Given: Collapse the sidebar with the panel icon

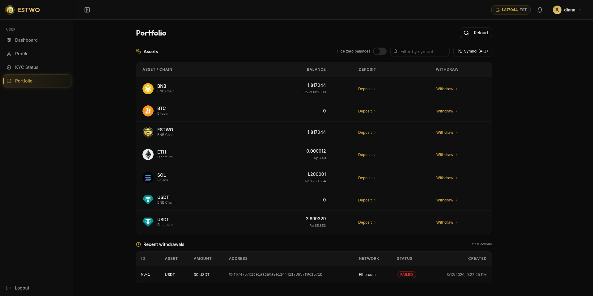Looking at the screenshot, I should (87, 10).
